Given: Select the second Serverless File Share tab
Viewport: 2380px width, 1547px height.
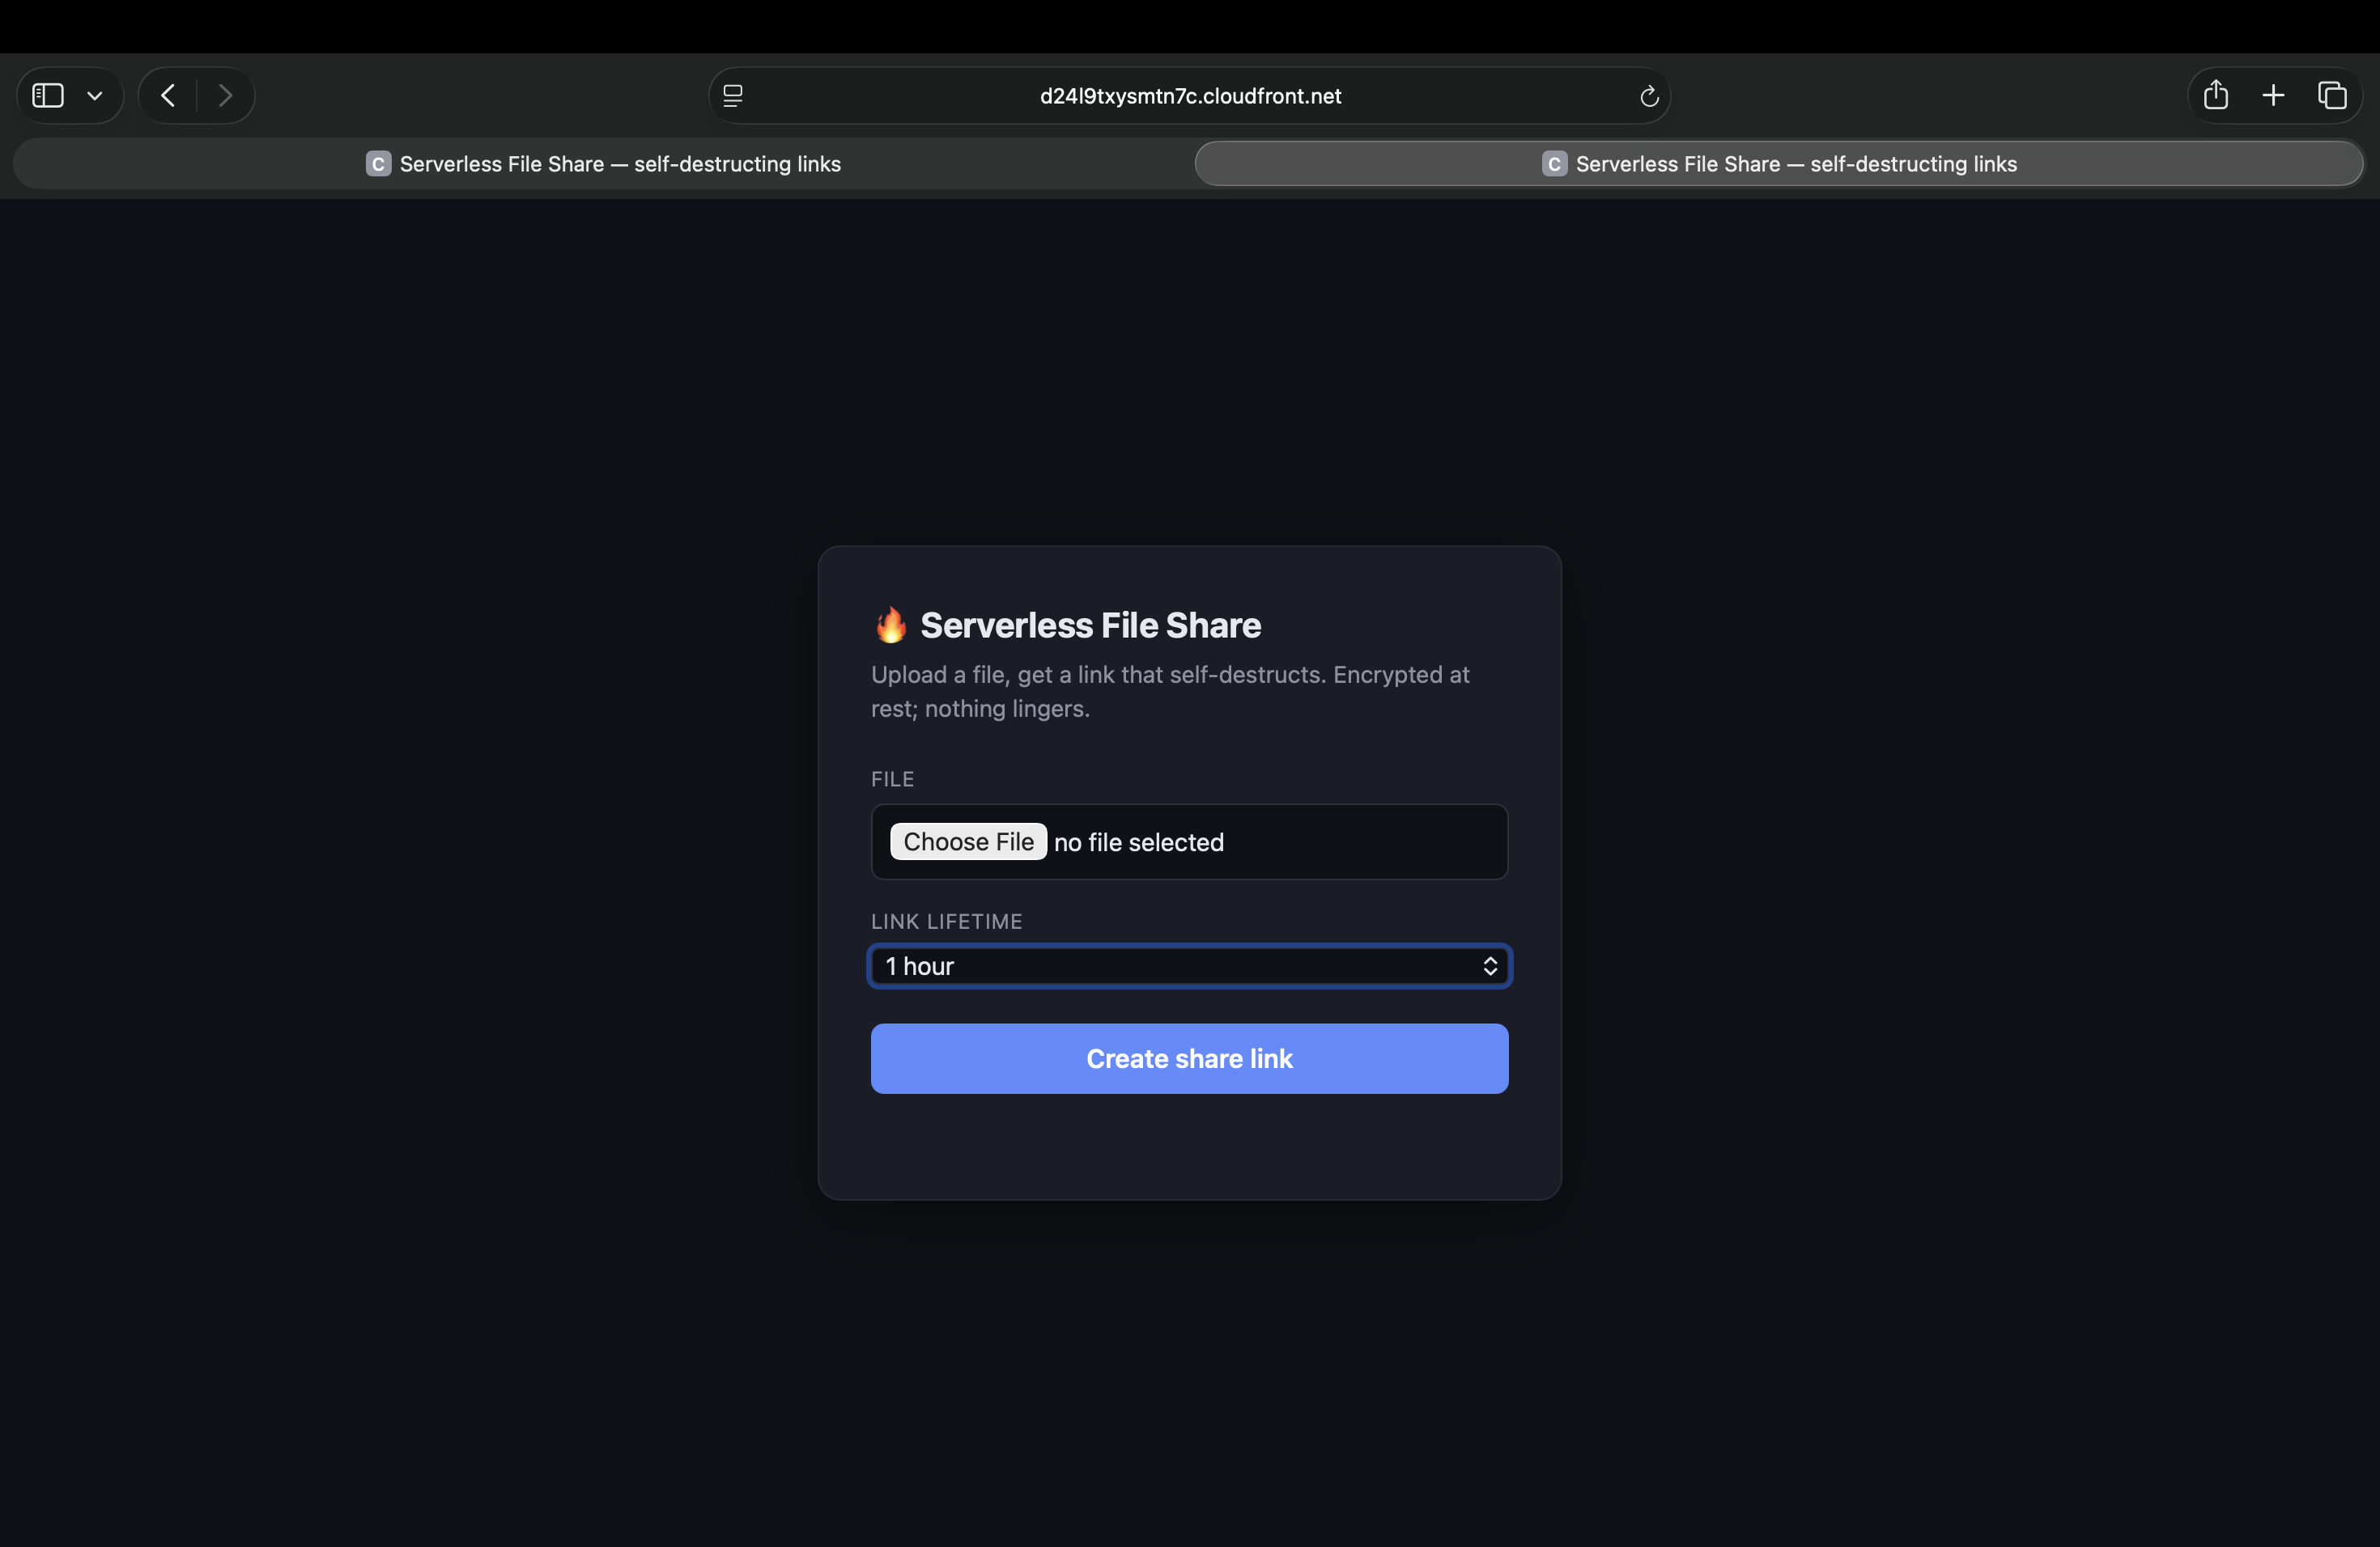Looking at the screenshot, I should coord(1779,164).
